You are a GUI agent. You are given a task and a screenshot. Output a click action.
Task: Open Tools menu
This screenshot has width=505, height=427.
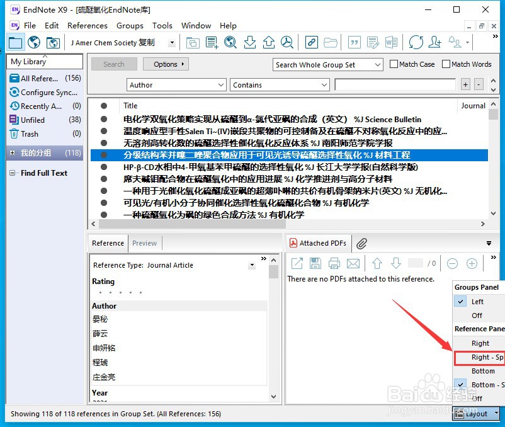162,25
